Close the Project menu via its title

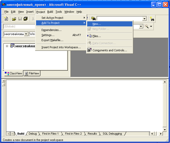(41, 12)
